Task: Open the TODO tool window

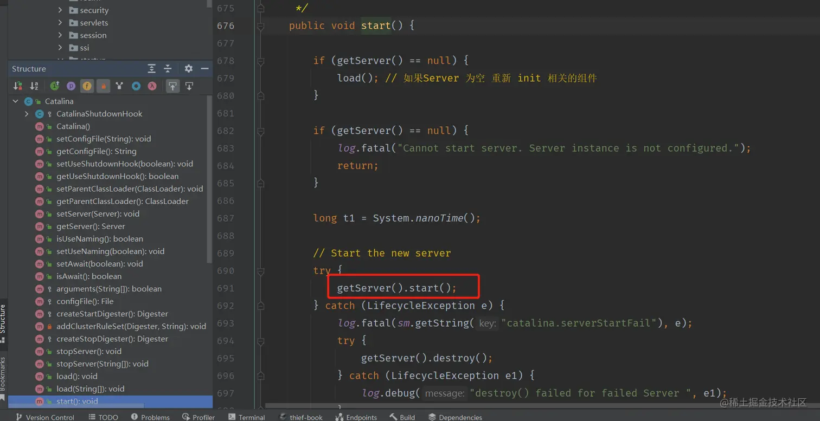Action: pos(103,417)
